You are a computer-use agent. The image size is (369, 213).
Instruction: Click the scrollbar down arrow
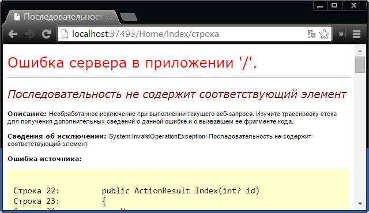coord(360,203)
